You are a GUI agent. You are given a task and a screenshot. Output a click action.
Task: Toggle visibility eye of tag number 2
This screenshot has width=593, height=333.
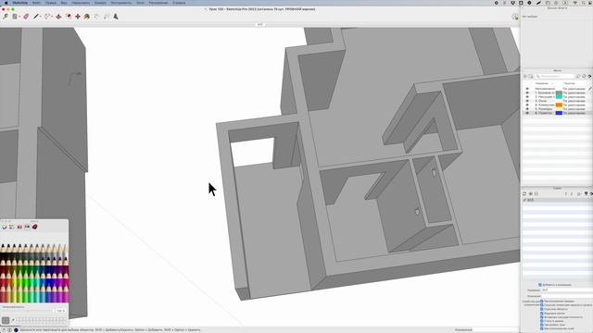click(527, 96)
